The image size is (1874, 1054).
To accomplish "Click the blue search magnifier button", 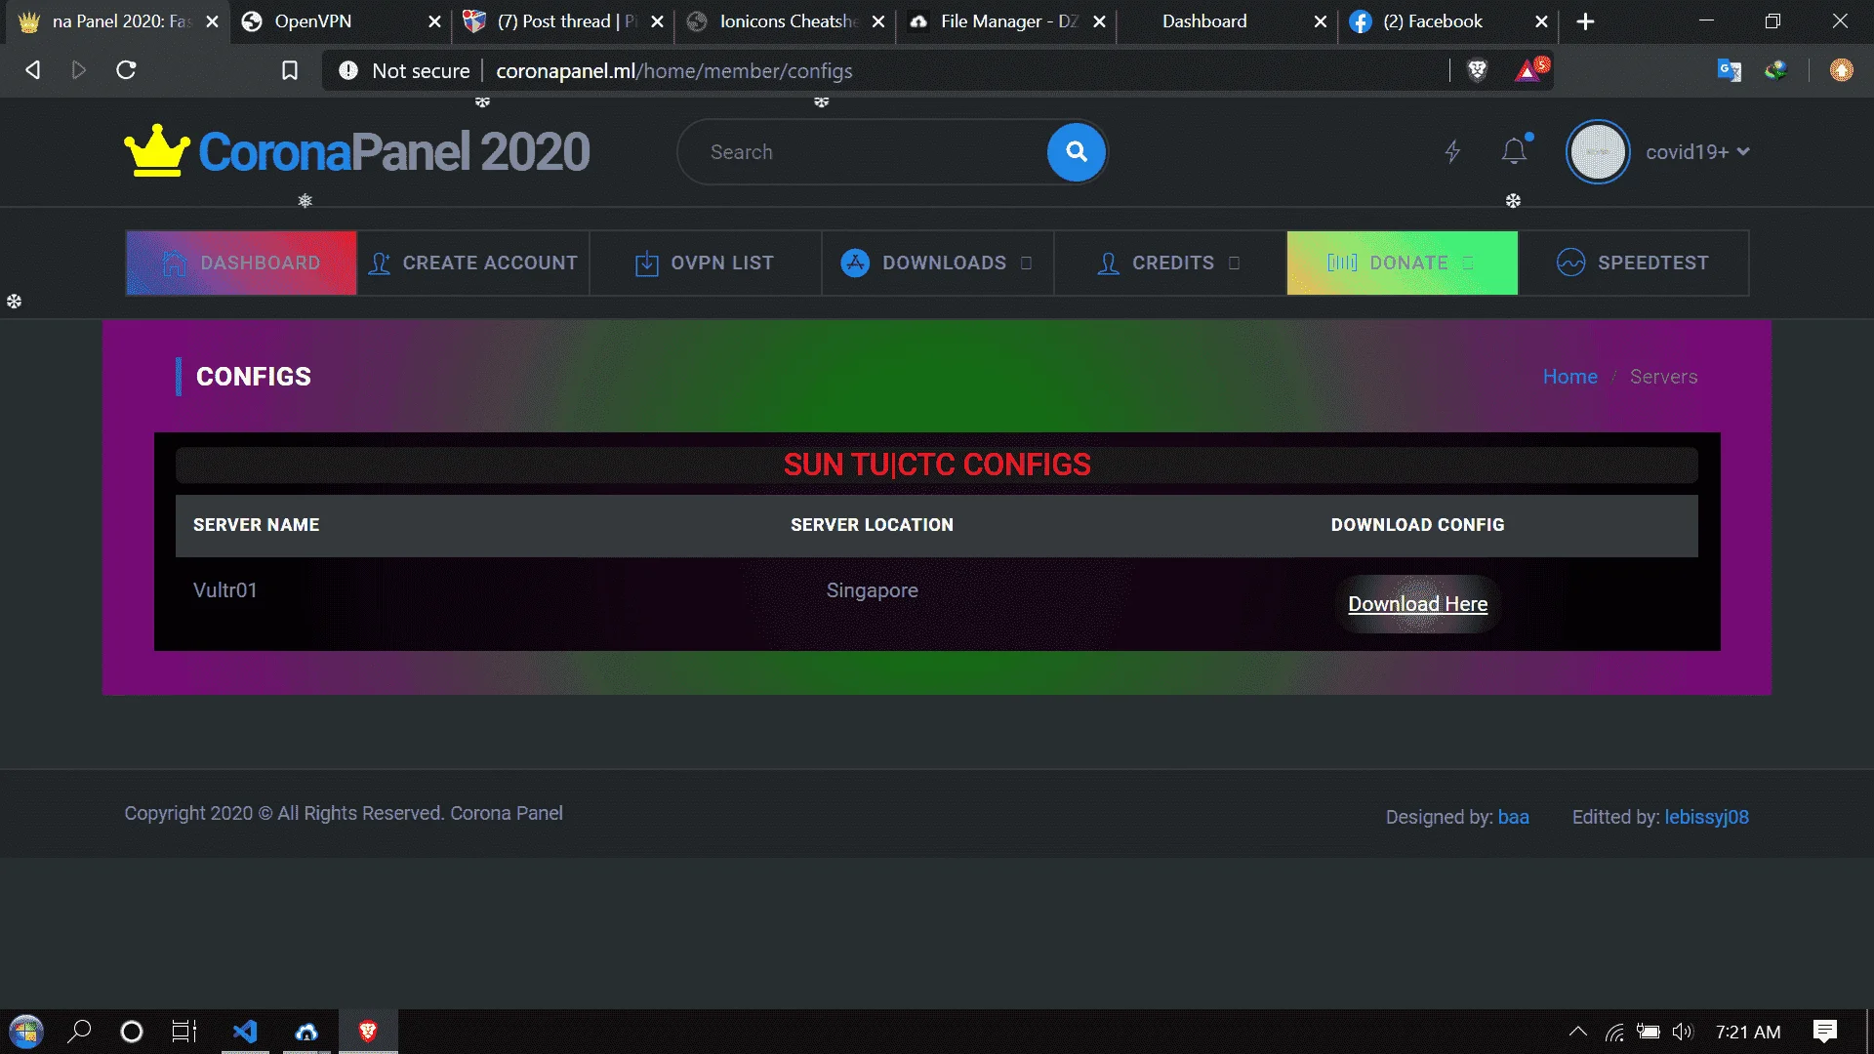I will pyautogui.click(x=1077, y=151).
